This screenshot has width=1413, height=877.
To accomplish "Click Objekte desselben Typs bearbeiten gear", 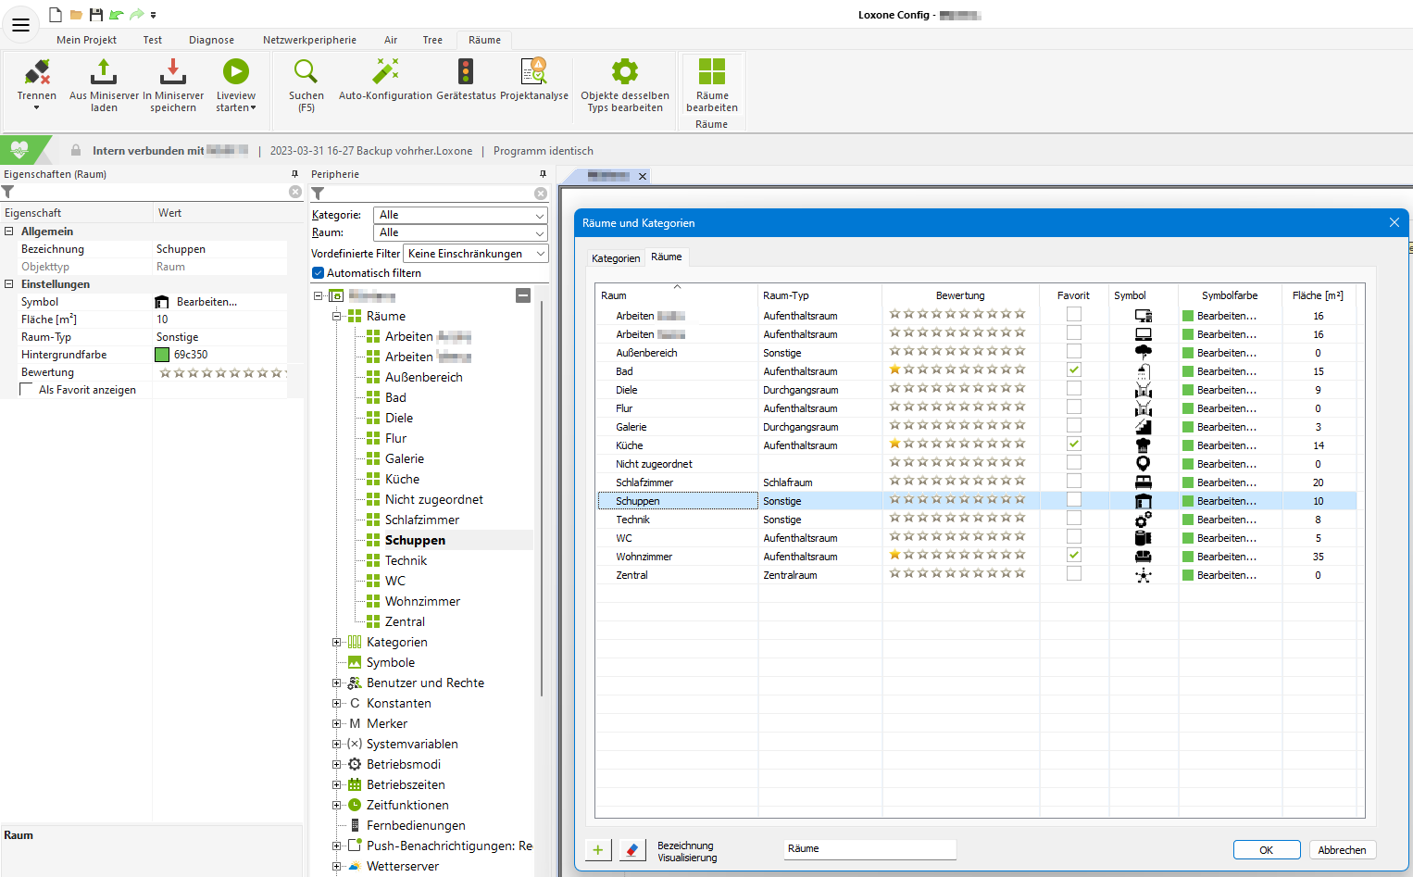I will 625,71.
